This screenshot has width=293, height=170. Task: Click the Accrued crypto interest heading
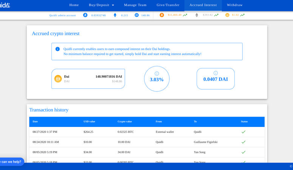[56, 34]
